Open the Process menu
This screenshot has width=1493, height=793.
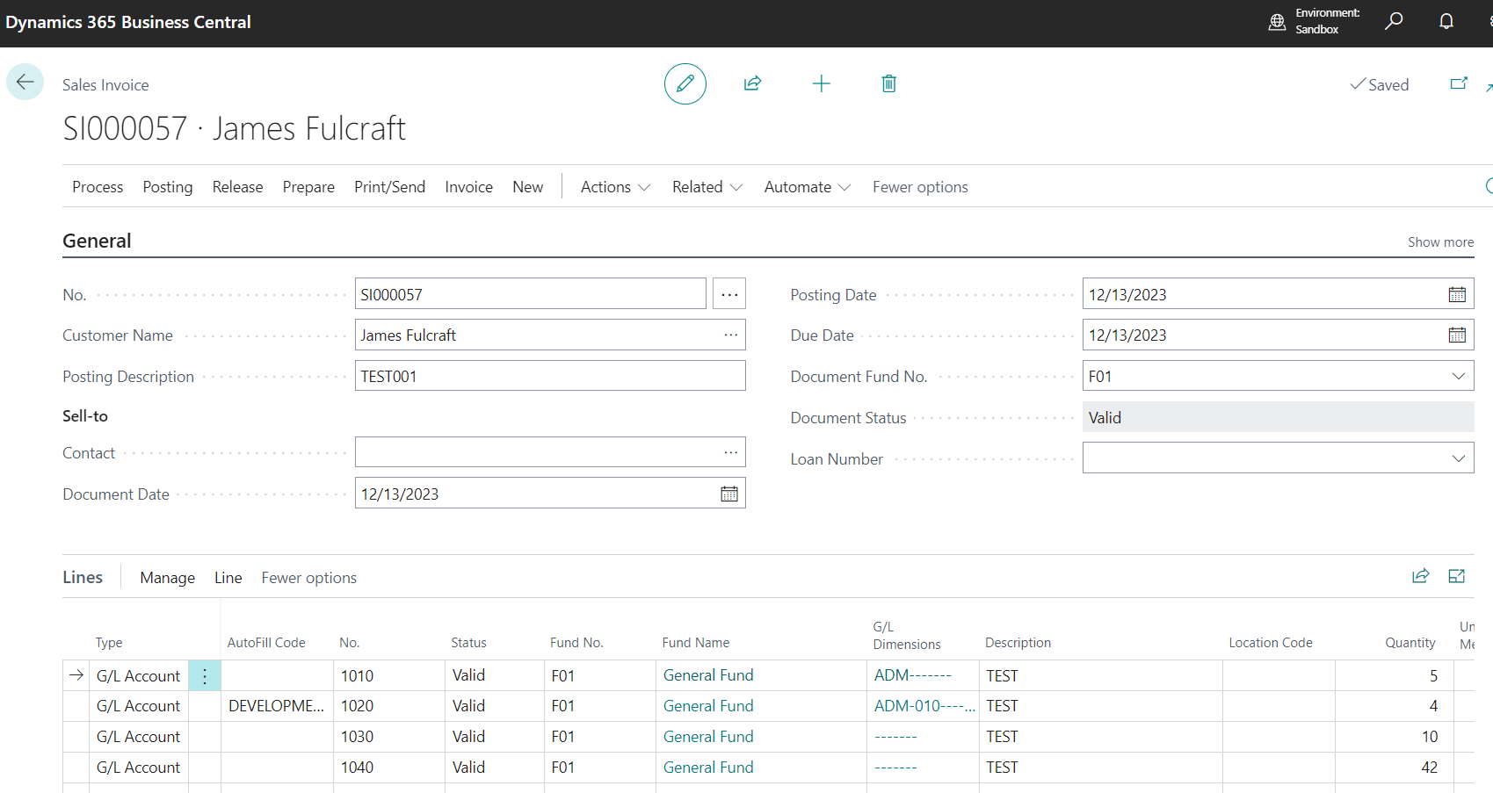pyautogui.click(x=98, y=187)
